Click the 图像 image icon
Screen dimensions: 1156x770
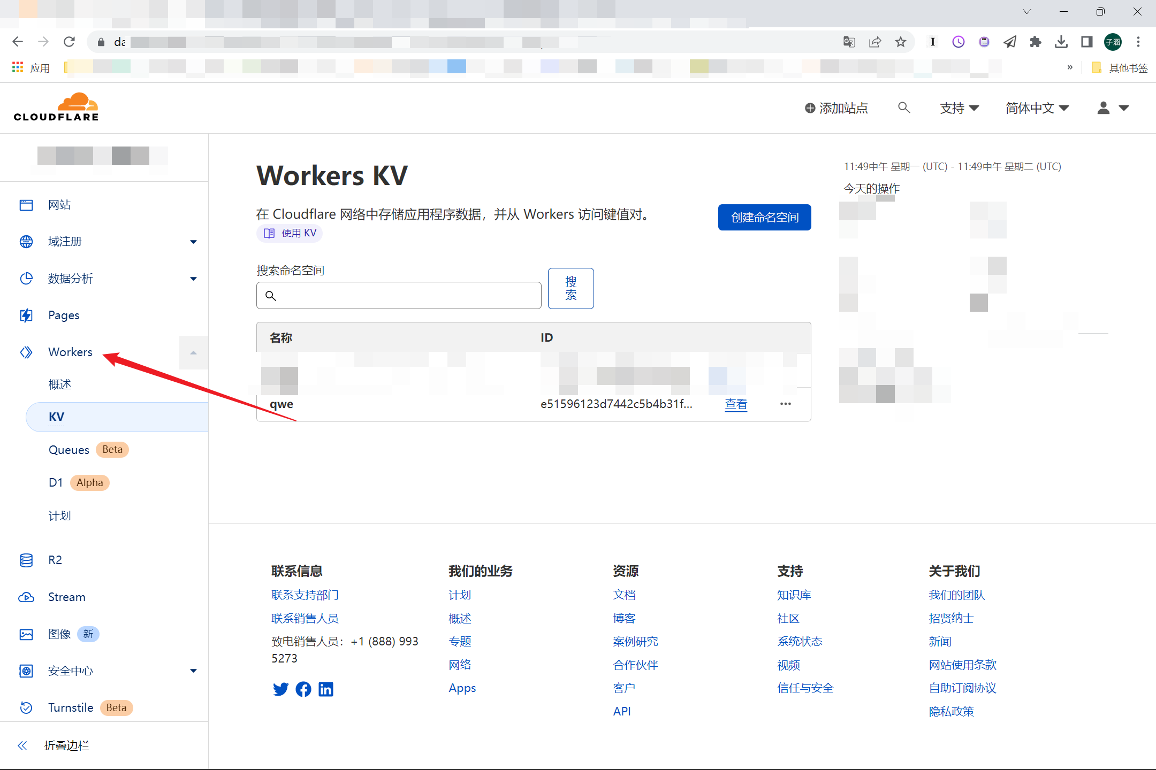coord(26,634)
